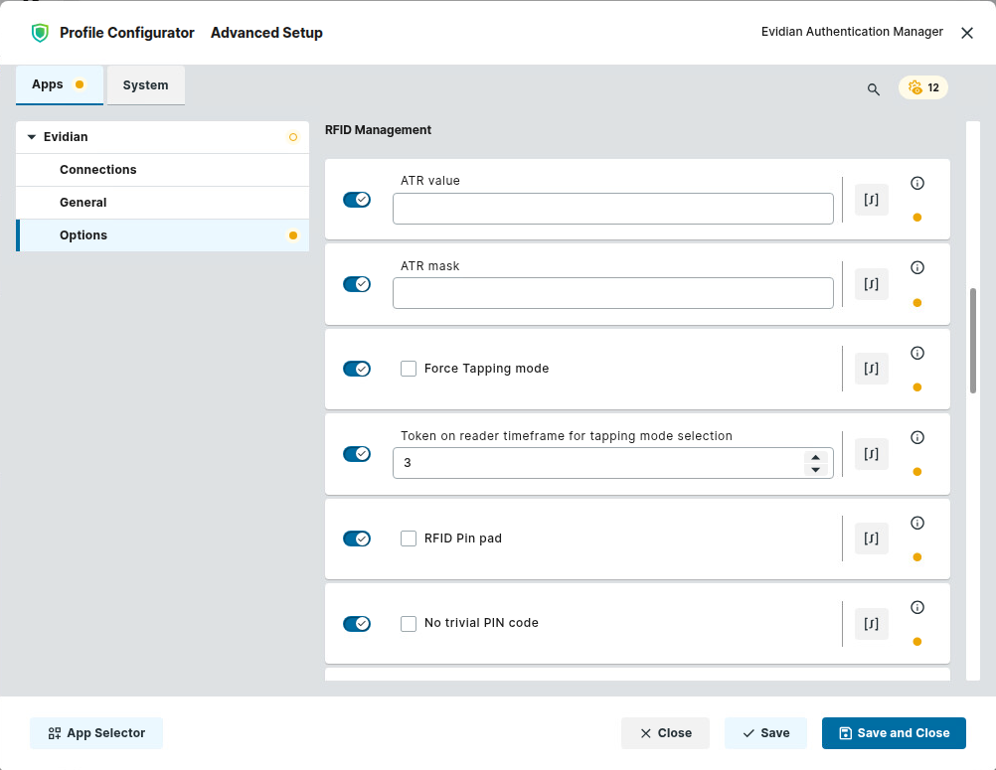Toggle the No trivial PIN code switch

[x=357, y=623]
